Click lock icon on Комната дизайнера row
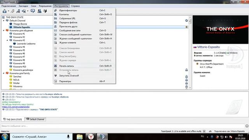 pos(186,70)
